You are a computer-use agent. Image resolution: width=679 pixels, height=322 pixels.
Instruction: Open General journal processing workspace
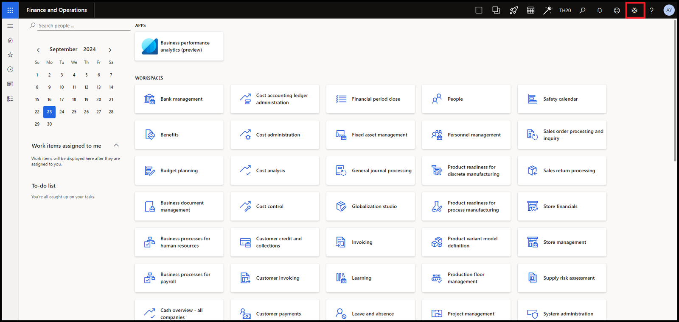(370, 171)
